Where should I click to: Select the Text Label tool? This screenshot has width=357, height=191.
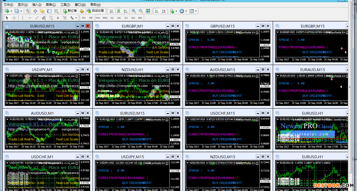pyautogui.click(x=65, y=18)
